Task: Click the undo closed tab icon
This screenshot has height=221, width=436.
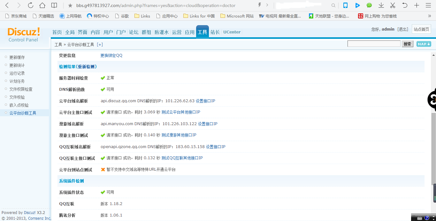Action: (x=405, y=5)
